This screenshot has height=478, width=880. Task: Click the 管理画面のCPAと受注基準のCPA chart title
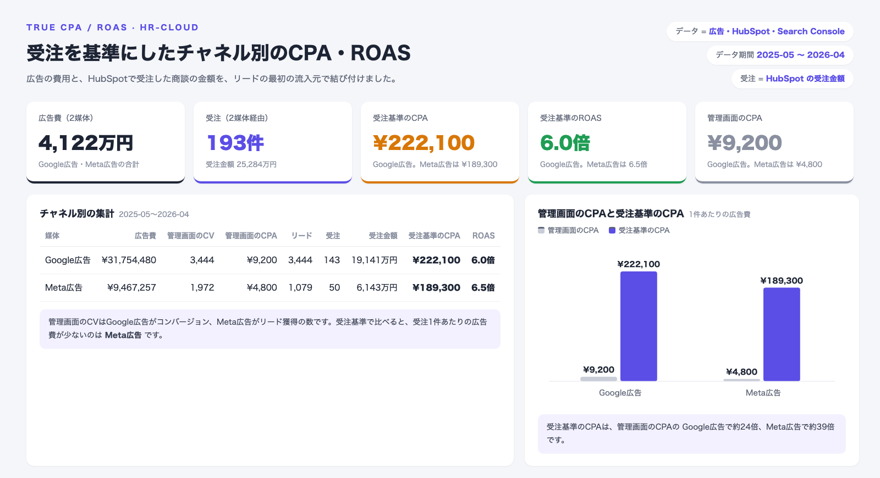pyautogui.click(x=611, y=214)
